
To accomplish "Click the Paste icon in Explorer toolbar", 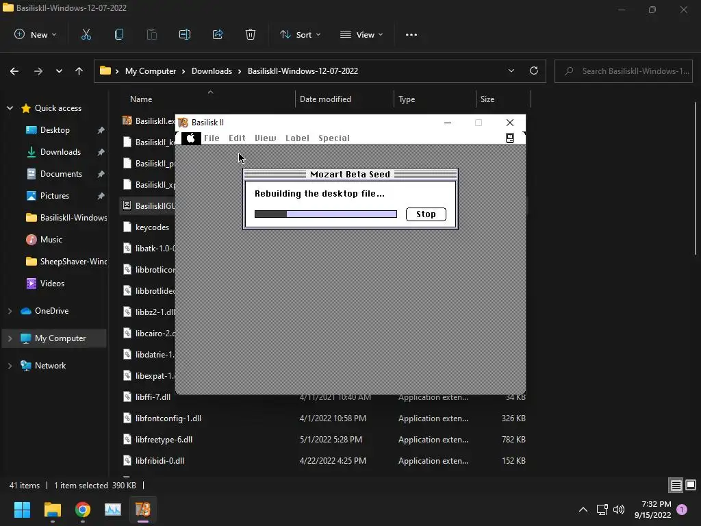I will 151,34.
